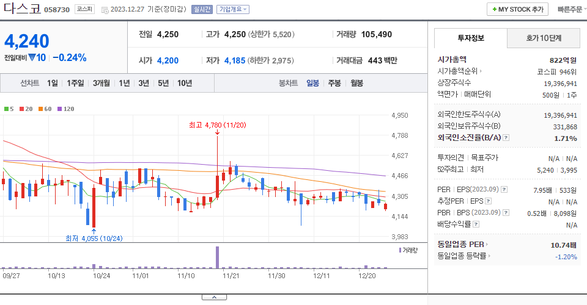Screen dimensions: 587x305
Task: Click the 거래량 value 105,490
Action: [x=377, y=34]
